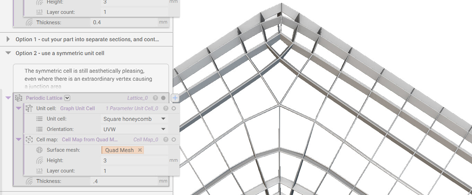Viewport: 472px width, 195px height.
Task: Click the scalar icon next to Height under Surface mesh
Action: pos(39,160)
